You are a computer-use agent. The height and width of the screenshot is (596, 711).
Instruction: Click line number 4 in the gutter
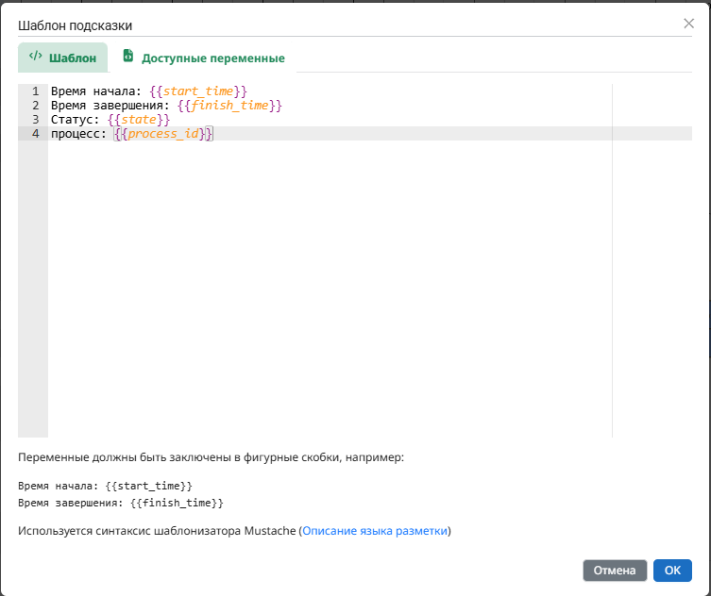point(35,134)
